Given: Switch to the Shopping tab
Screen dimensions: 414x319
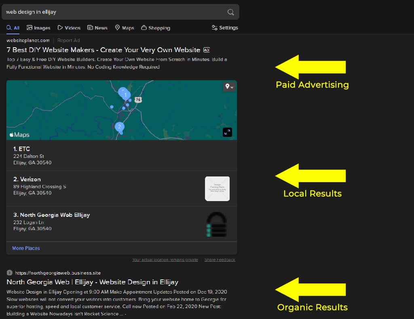Looking at the screenshot, I should [x=156, y=28].
